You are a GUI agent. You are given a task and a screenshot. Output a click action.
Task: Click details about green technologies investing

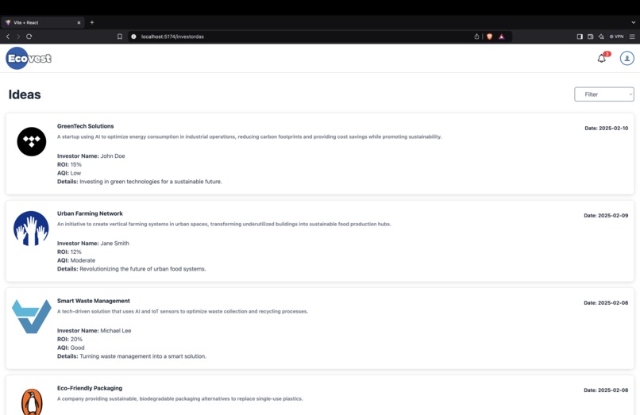tap(140, 182)
